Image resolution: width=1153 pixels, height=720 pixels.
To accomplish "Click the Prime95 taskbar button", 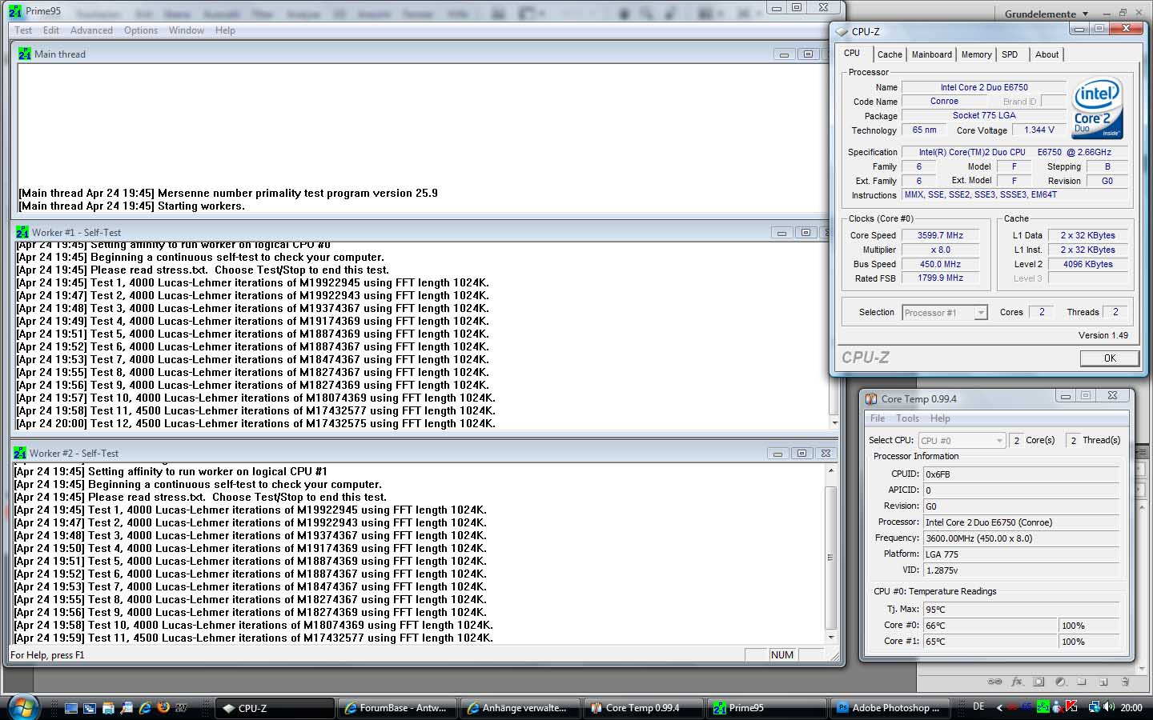I will [766, 708].
